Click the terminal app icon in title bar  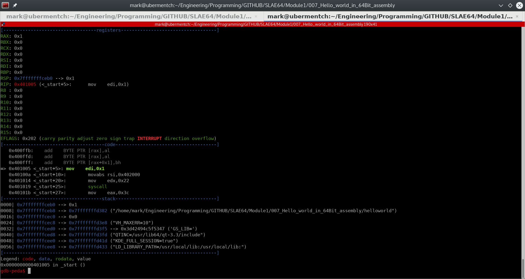click(5, 5)
